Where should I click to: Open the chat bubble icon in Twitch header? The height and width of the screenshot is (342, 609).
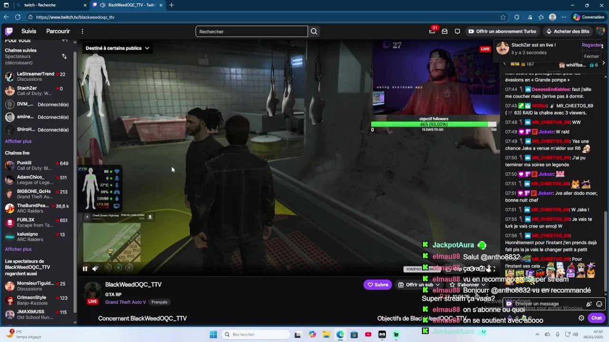(457, 31)
